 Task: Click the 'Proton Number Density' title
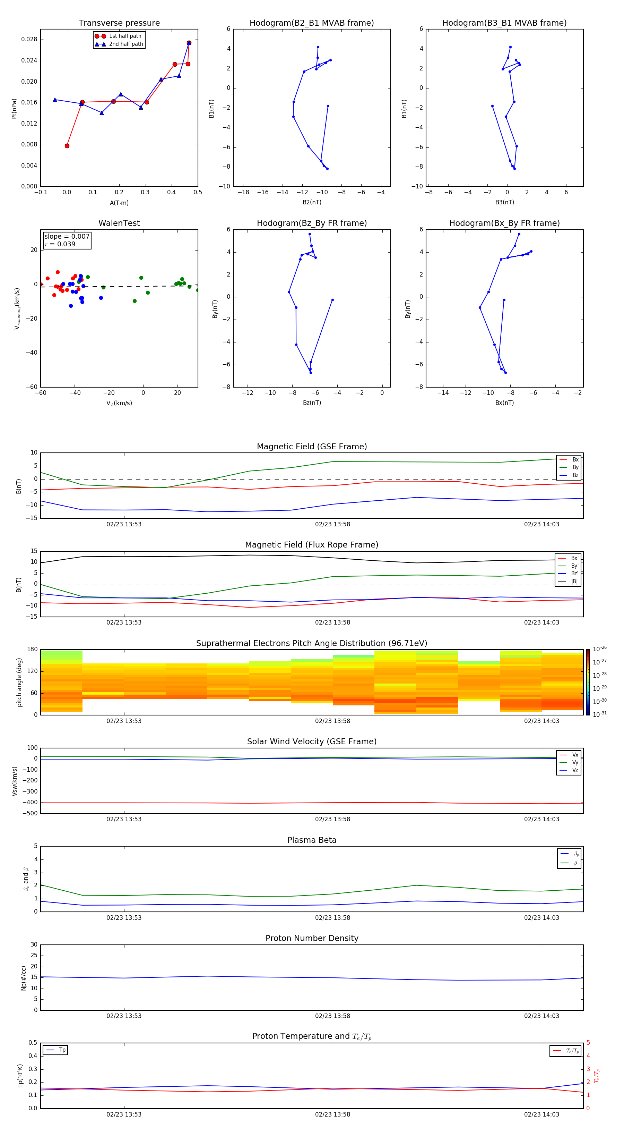[312, 939]
